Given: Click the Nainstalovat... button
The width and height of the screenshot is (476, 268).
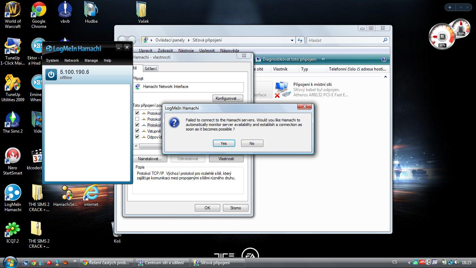Looking at the screenshot, I should click(150, 159).
